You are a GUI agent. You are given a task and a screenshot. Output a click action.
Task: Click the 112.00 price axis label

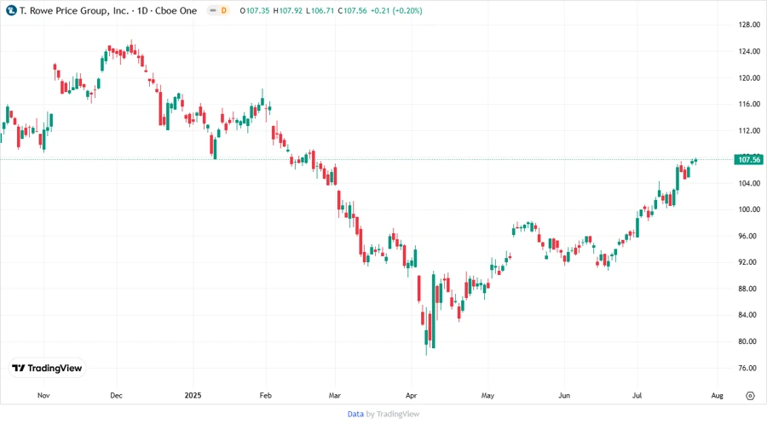click(x=749, y=130)
